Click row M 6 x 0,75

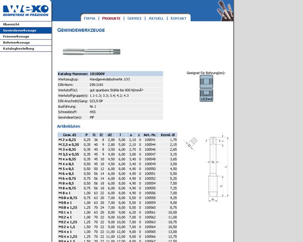117,179
